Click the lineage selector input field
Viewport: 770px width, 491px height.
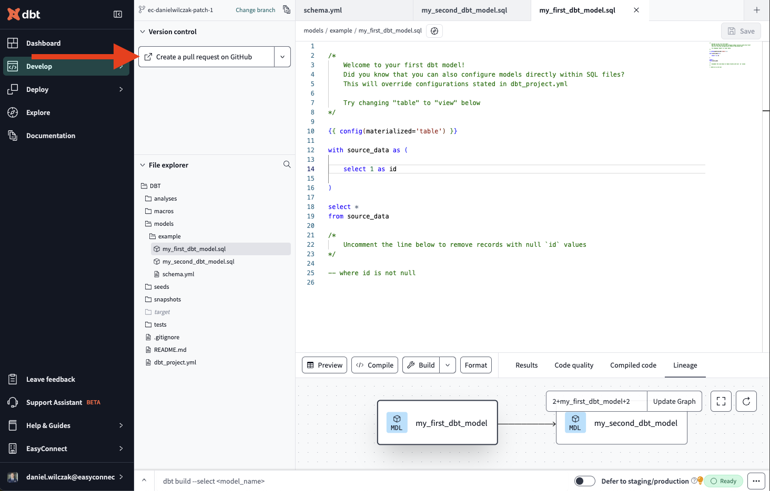pos(596,401)
